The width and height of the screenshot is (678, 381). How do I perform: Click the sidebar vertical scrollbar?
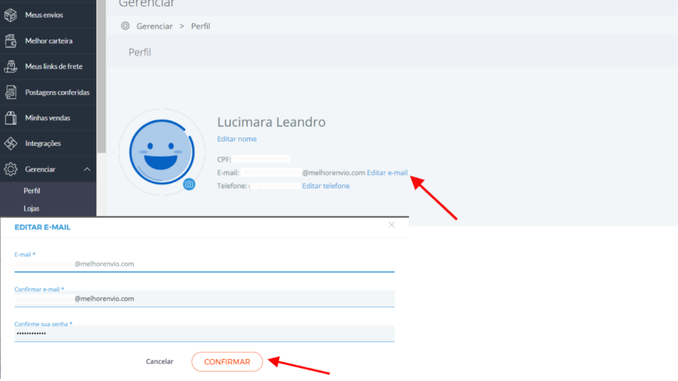pos(101,77)
